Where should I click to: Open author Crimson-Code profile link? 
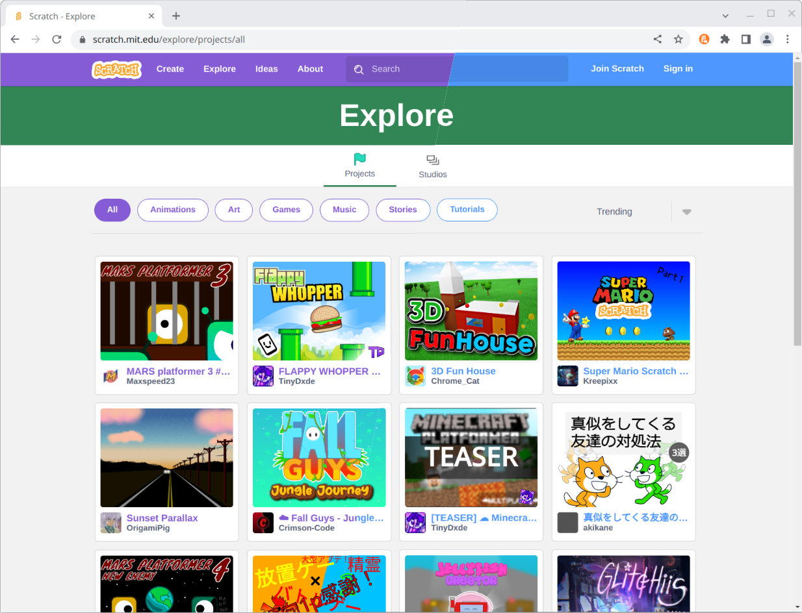point(307,528)
